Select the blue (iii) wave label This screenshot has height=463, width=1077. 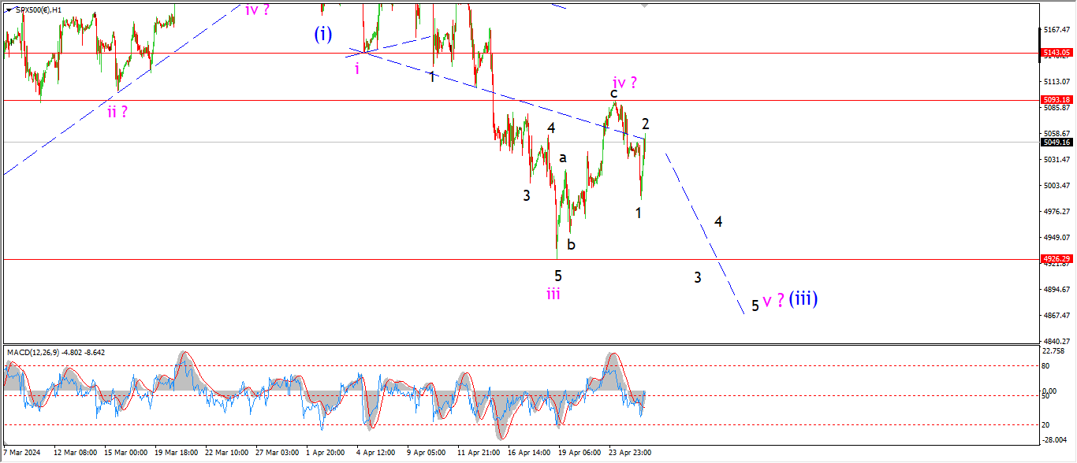pyautogui.click(x=804, y=298)
